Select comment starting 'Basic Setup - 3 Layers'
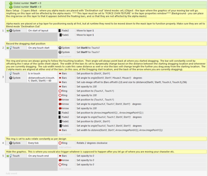 (106, 13)
